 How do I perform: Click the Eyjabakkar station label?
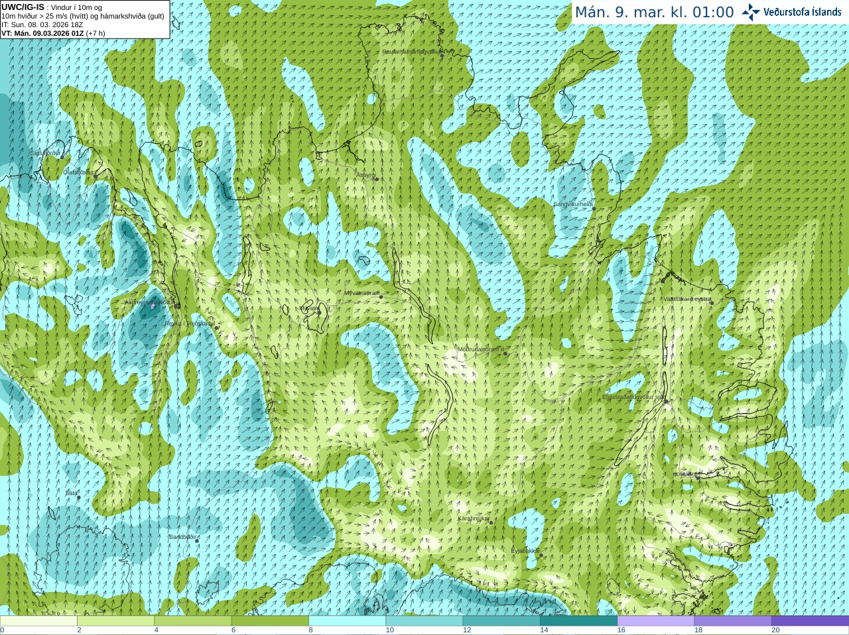pos(525,551)
